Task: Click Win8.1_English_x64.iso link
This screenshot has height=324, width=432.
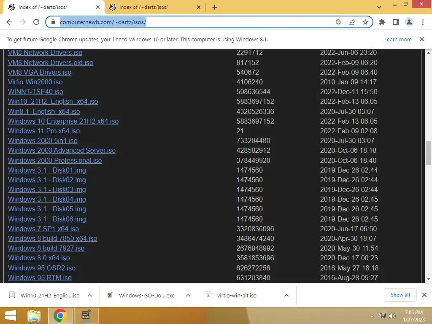Action: pos(44,111)
